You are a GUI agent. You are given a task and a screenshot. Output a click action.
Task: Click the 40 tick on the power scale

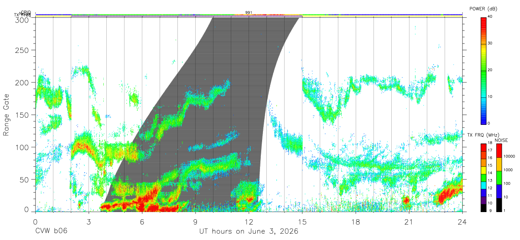[491, 17]
